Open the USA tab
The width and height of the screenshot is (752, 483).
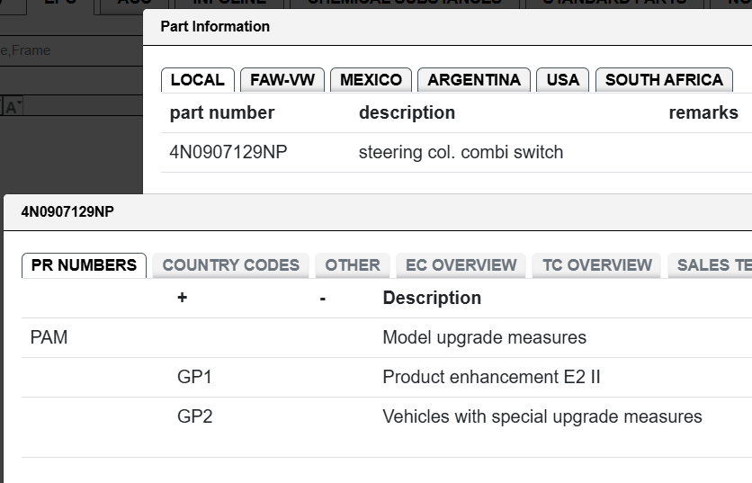tap(562, 80)
